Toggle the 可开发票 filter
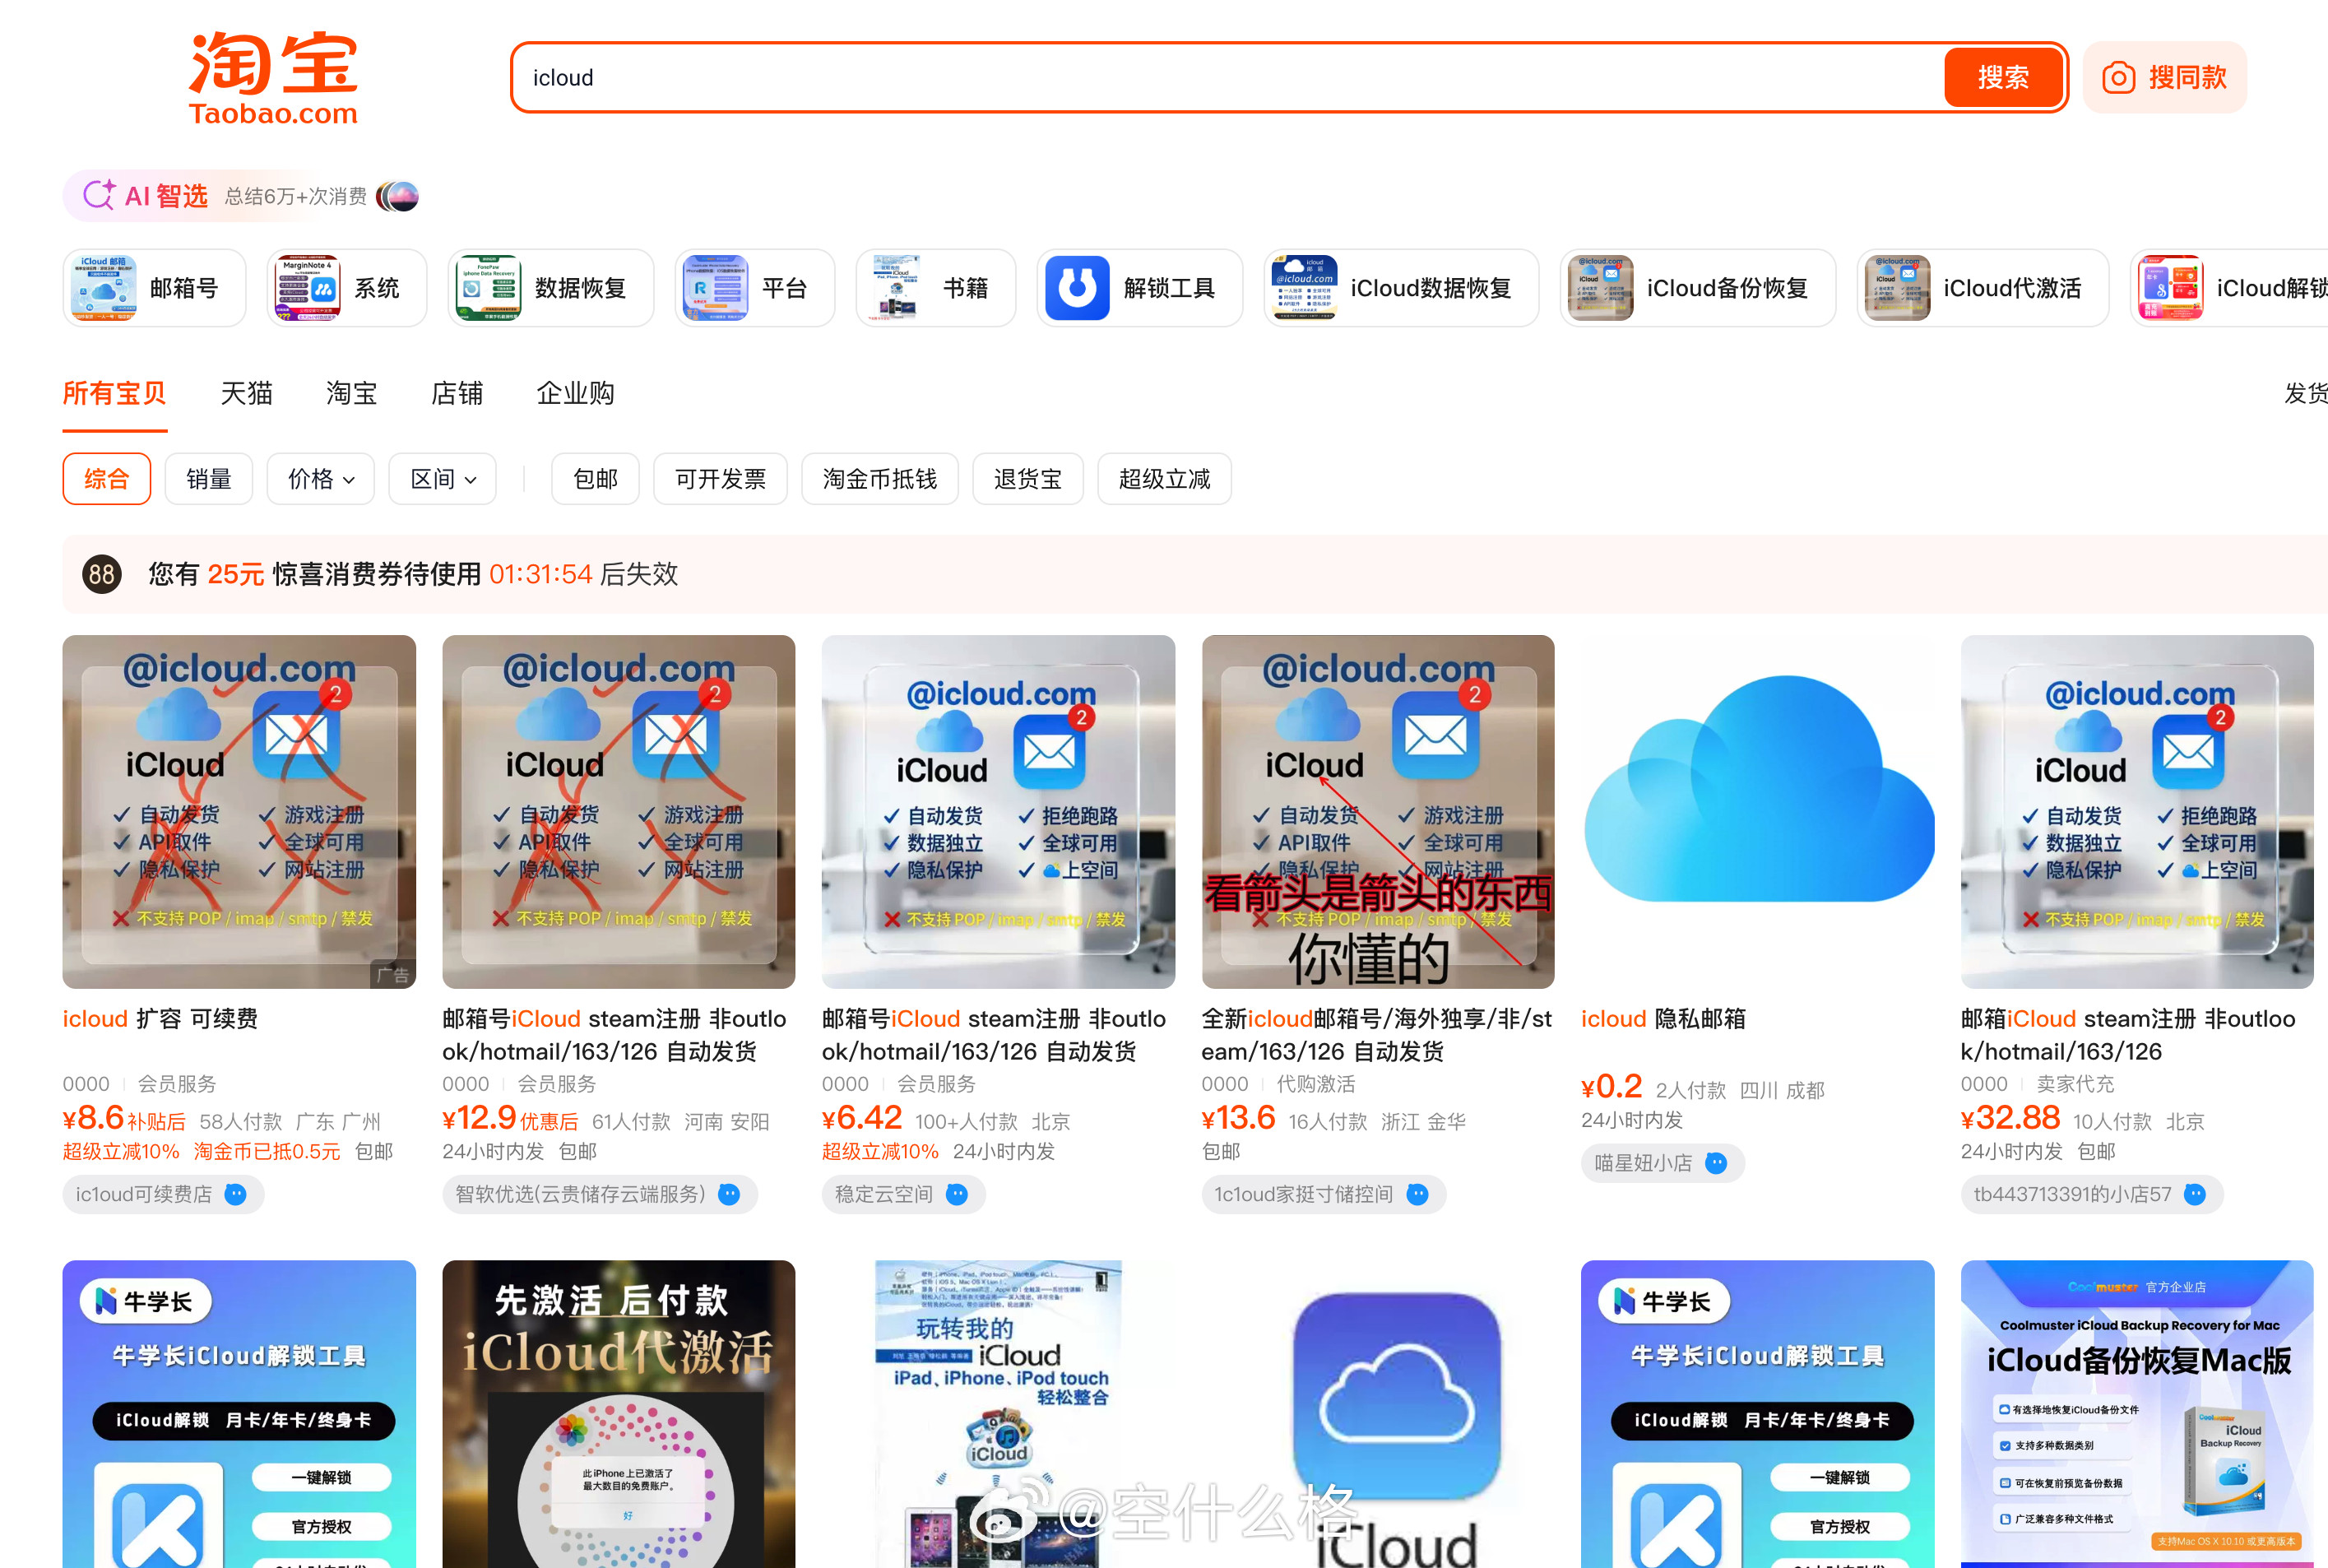Image resolution: width=2328 pixels, height=1568 pixels. point(720,479)
